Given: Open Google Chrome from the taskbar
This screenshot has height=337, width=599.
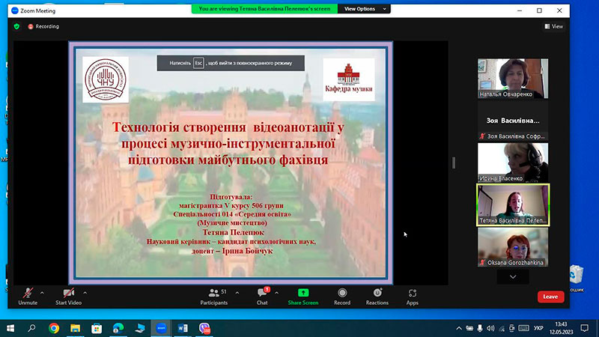Looking at the screenshot, I should click(54, 328).
